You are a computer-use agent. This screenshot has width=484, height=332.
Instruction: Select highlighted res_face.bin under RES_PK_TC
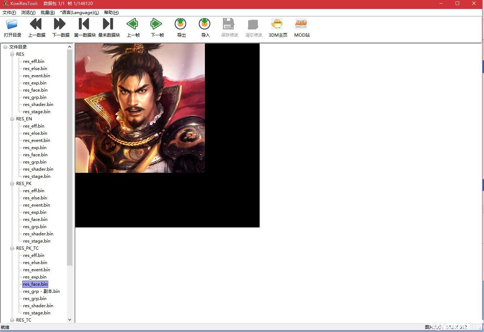point(35,284)
